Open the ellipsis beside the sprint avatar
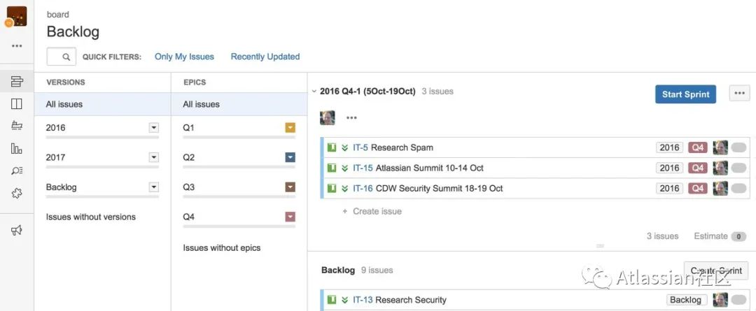This screenshot has width=756, height=311. pos(351,118)
